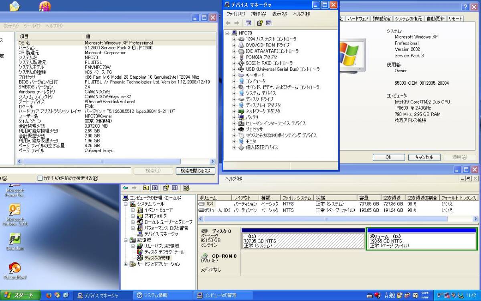
Task: Expand the ネットワーク アダプタ device node
Action: [x=234, y=111]
